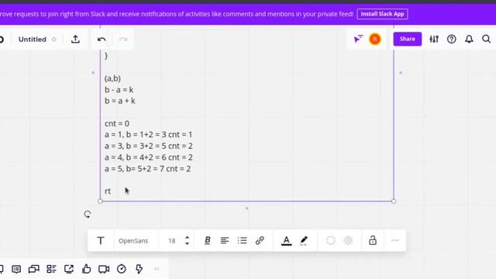Click the rotate handle below text box
This screenshot has width=496, height=279.
(88, 215)
